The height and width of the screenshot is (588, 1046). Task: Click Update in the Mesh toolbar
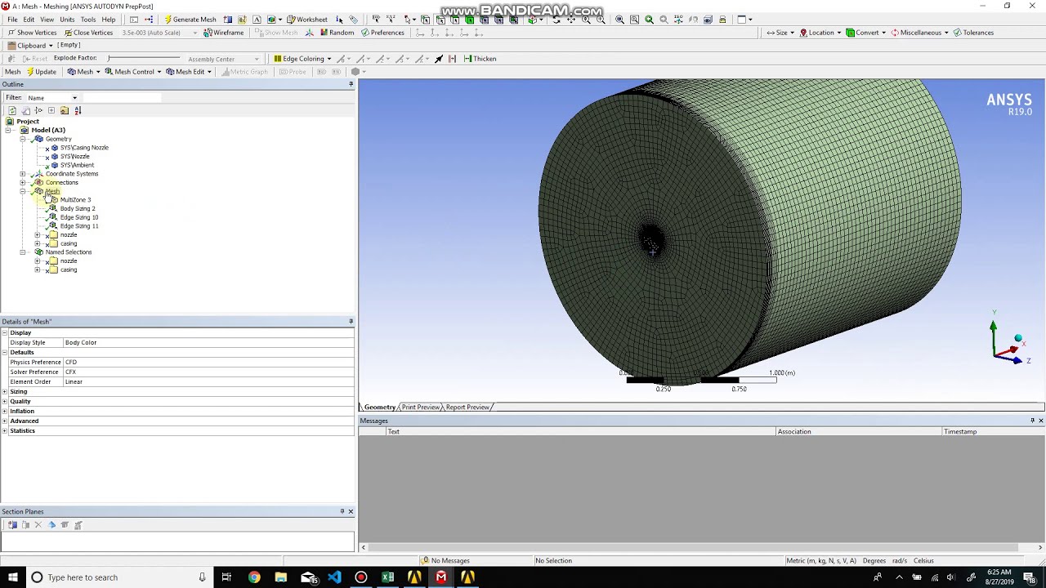click(41, 72)
